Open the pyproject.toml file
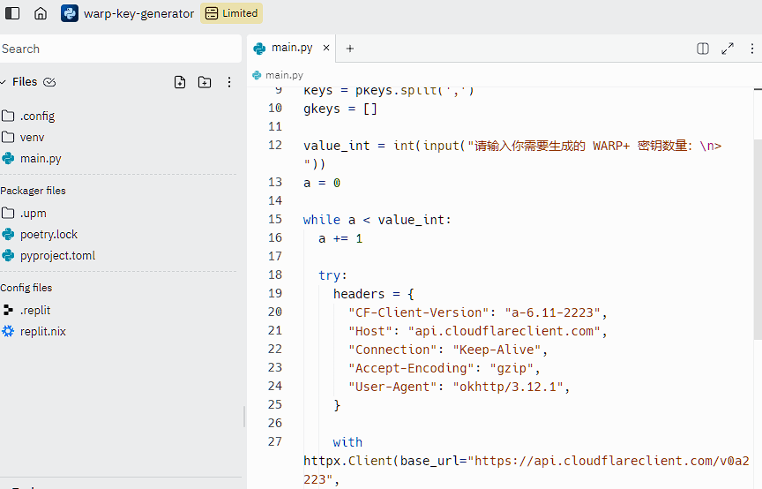Image resolution: width=762 pixels, height=489 pixels. click(x=57, y=255)
